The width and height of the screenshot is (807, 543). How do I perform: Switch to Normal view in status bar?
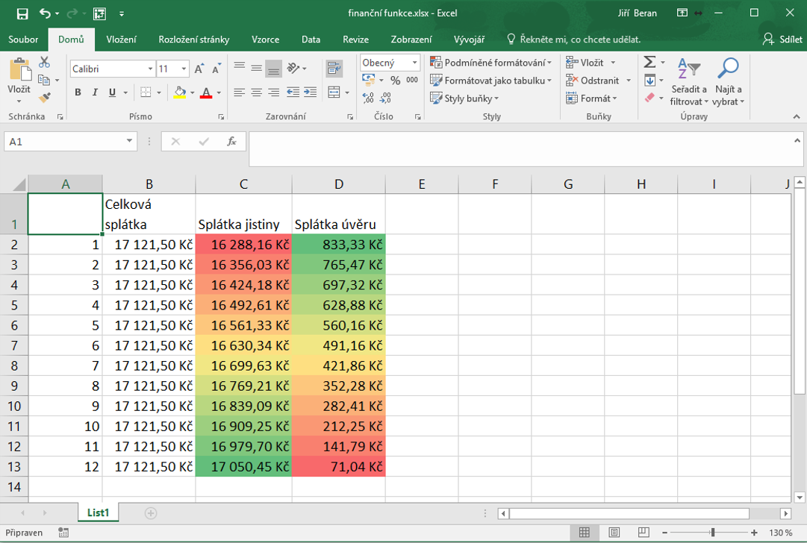tap(584, 533)
